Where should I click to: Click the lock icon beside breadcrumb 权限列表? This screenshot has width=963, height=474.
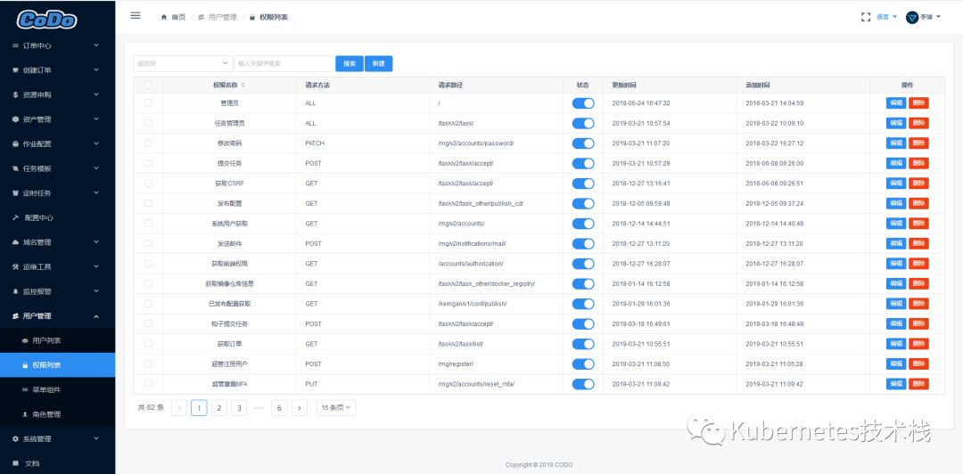tap(251, 17)
